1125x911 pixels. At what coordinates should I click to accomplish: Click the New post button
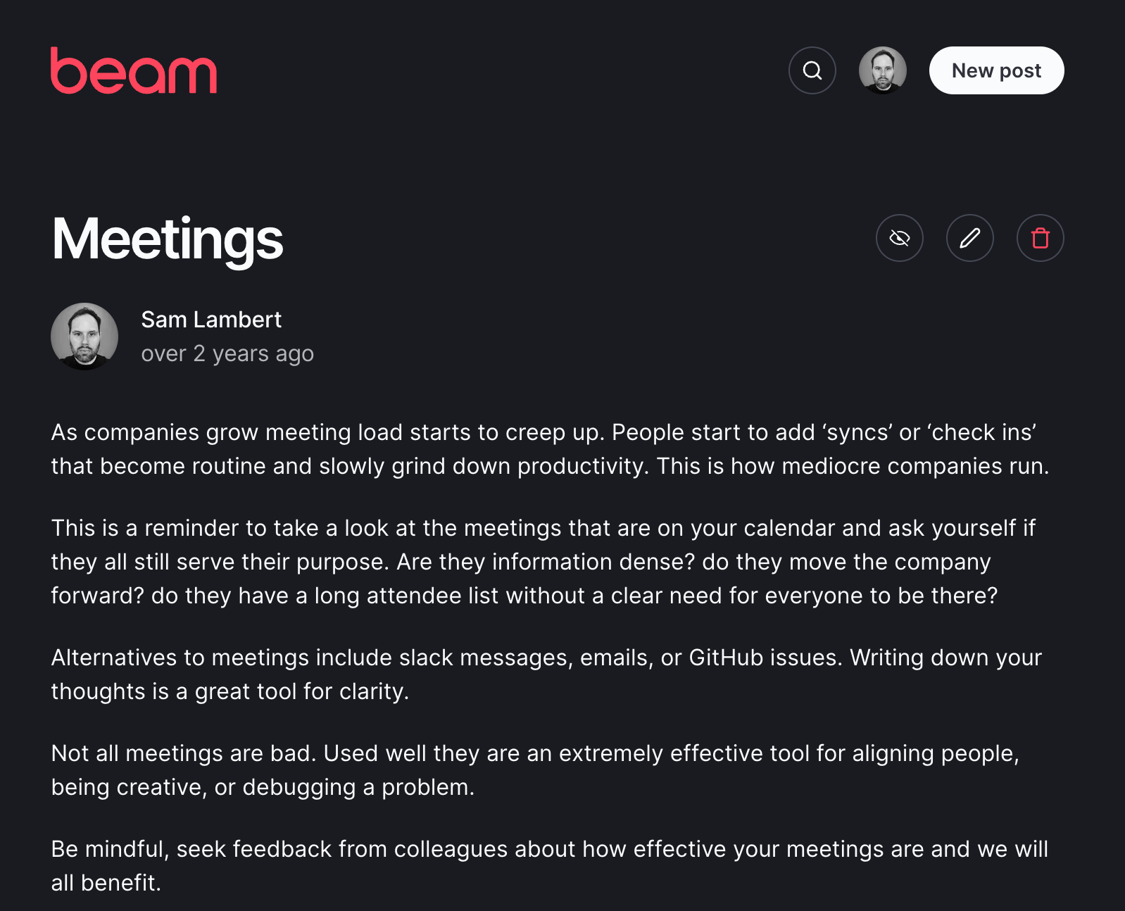(x=996, y=70)
